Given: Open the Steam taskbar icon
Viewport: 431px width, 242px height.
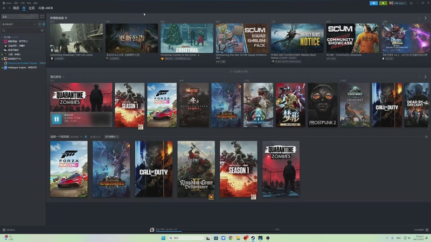Looking at the screenshot, I should point(253,238).
